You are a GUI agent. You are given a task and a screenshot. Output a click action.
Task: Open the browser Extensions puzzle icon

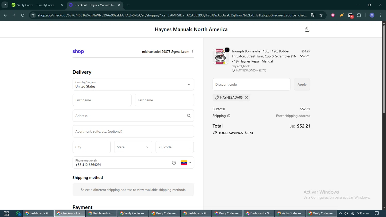[x=359, y=15]
